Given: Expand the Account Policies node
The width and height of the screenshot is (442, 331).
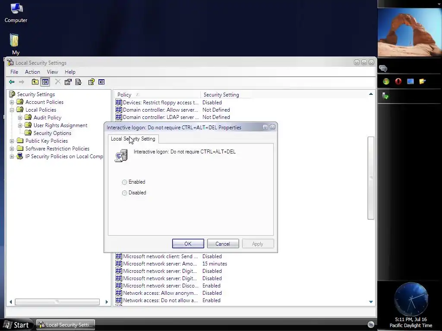Looking at the screenshot, I should [12, 102].
